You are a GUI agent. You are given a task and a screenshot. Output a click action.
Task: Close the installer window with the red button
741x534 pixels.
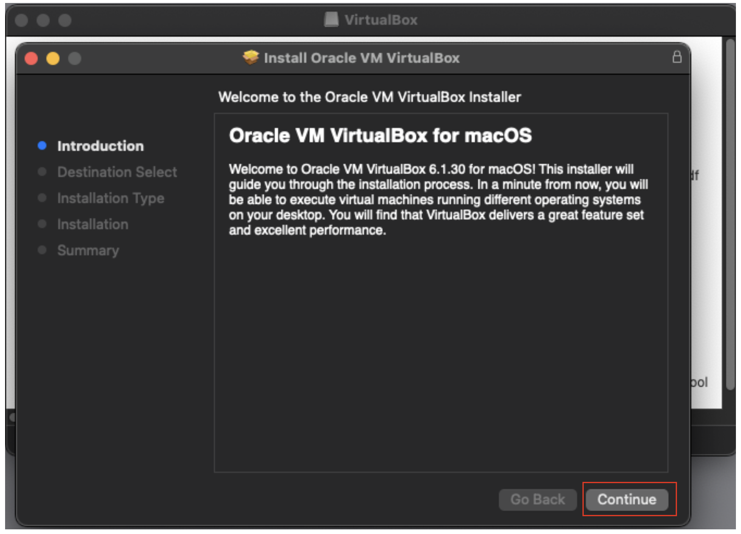(x=31, y=58)
